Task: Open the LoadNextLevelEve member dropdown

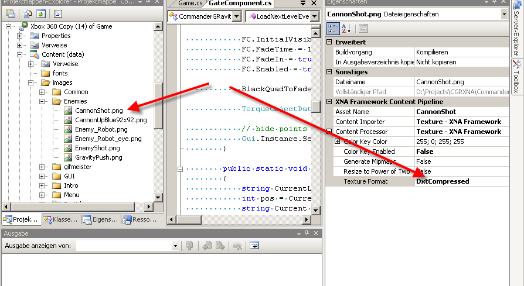Action: click(x=315, y=16)
